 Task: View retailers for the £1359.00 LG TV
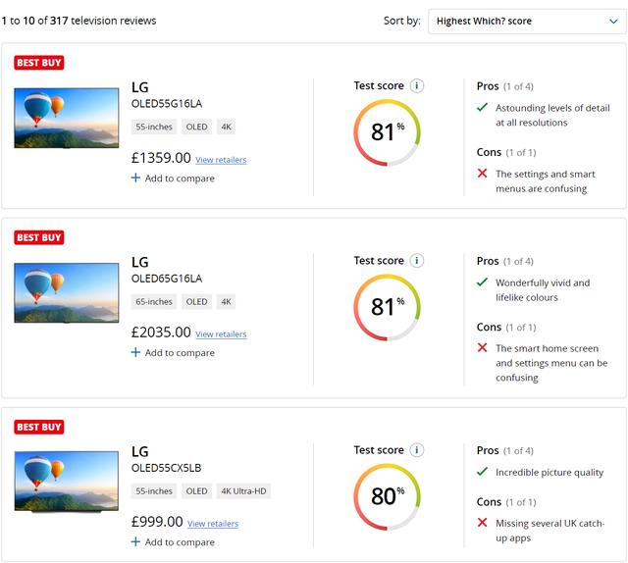point(221,160)
